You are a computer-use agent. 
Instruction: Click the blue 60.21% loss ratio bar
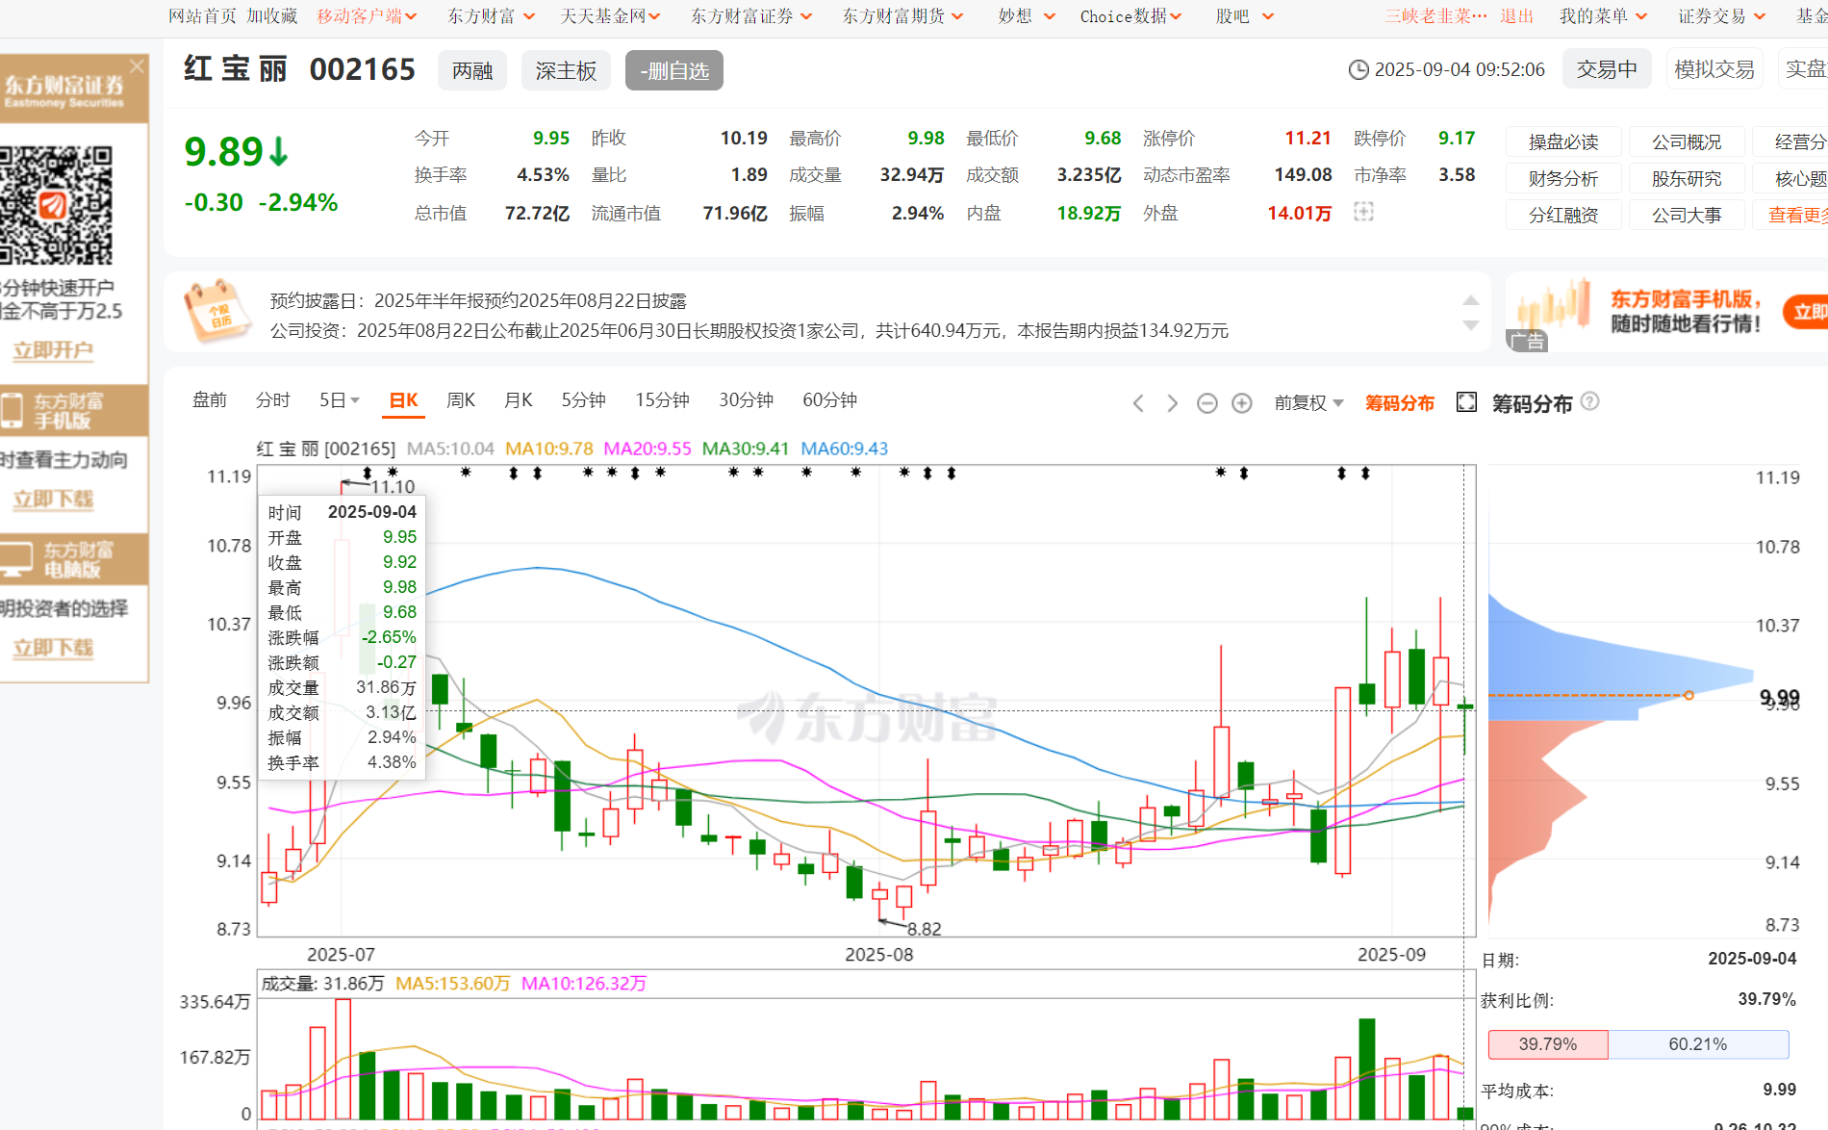tap(1698, 1044)
